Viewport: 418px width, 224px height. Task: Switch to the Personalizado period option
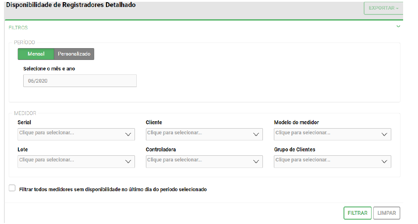click(74, 54)
